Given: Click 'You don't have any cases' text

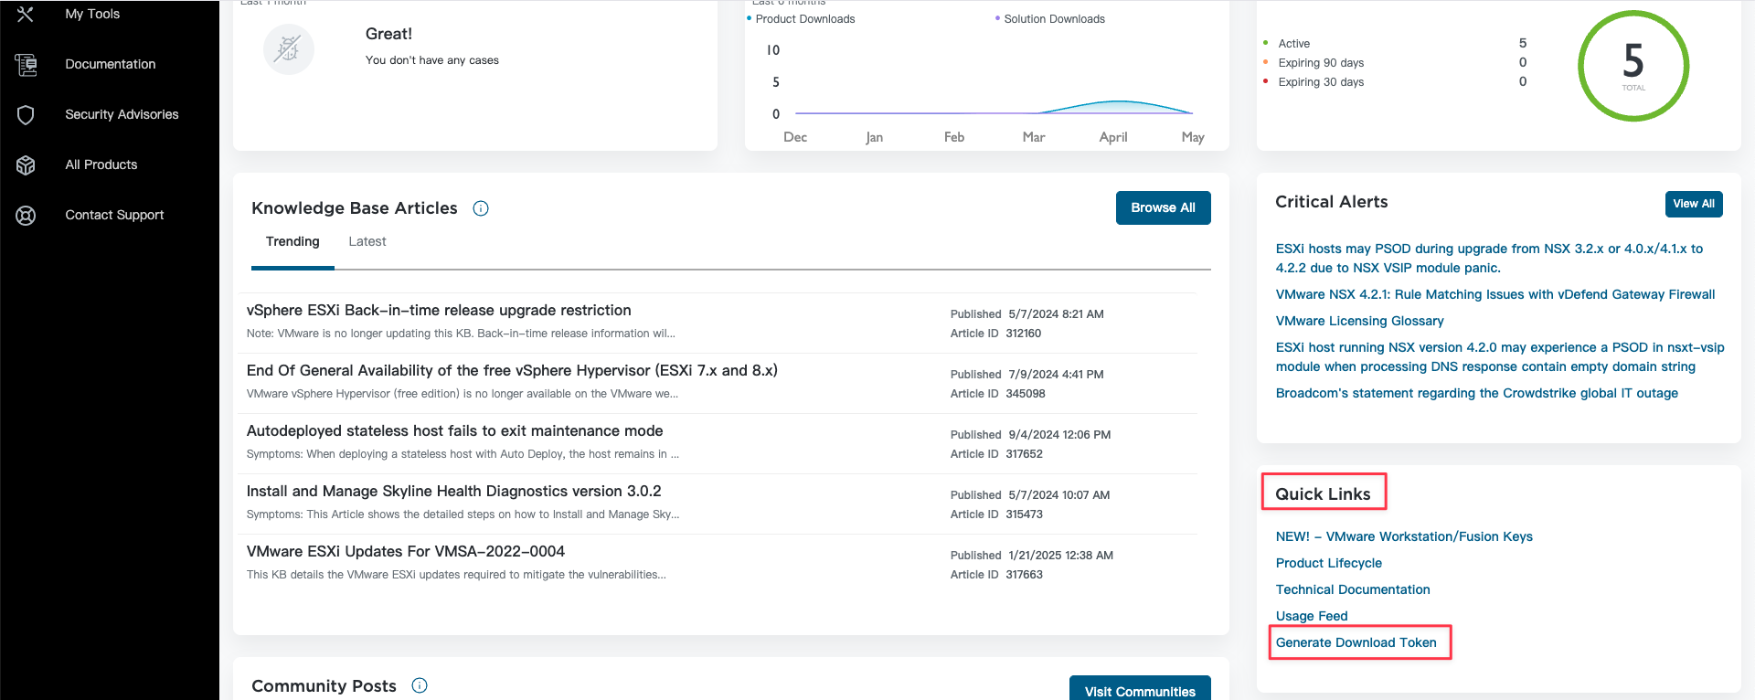Looking at the screenshot, I should coord(432,60).
